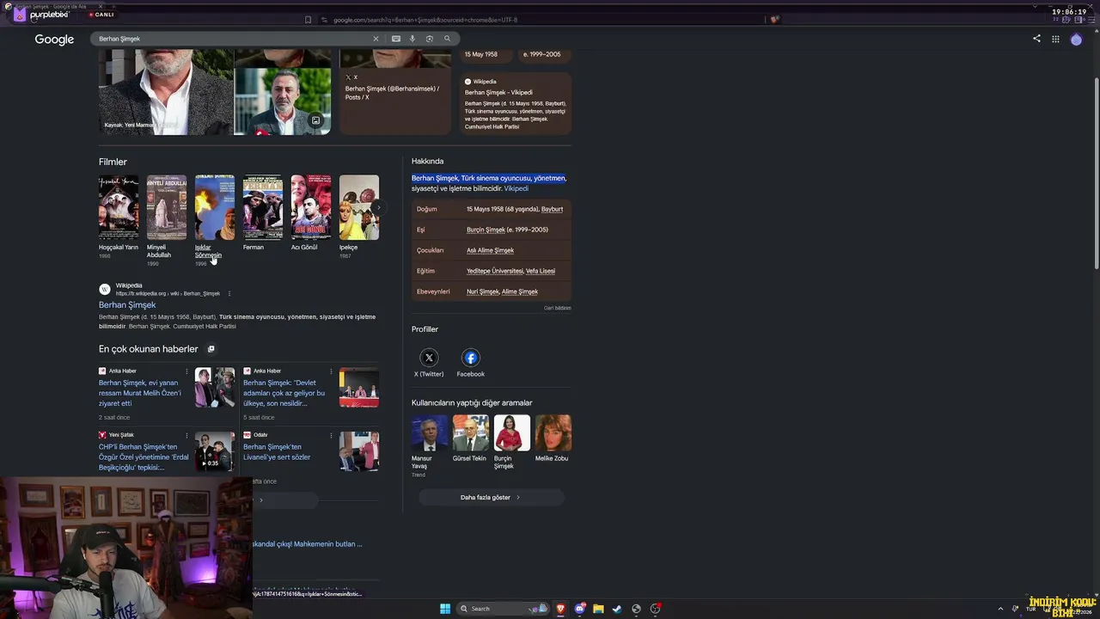The width and height of the screenshot is (1100, 619).
Task: Open the icon next to En çok okunan haberler
Action: click(211, 349)
